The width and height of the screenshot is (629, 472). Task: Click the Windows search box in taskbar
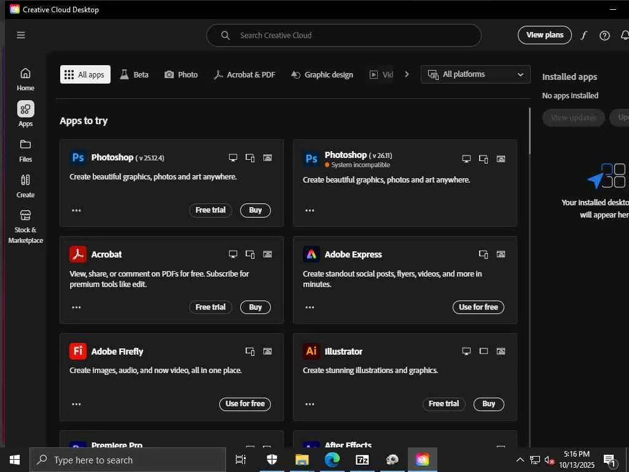[x=128, y=460]
